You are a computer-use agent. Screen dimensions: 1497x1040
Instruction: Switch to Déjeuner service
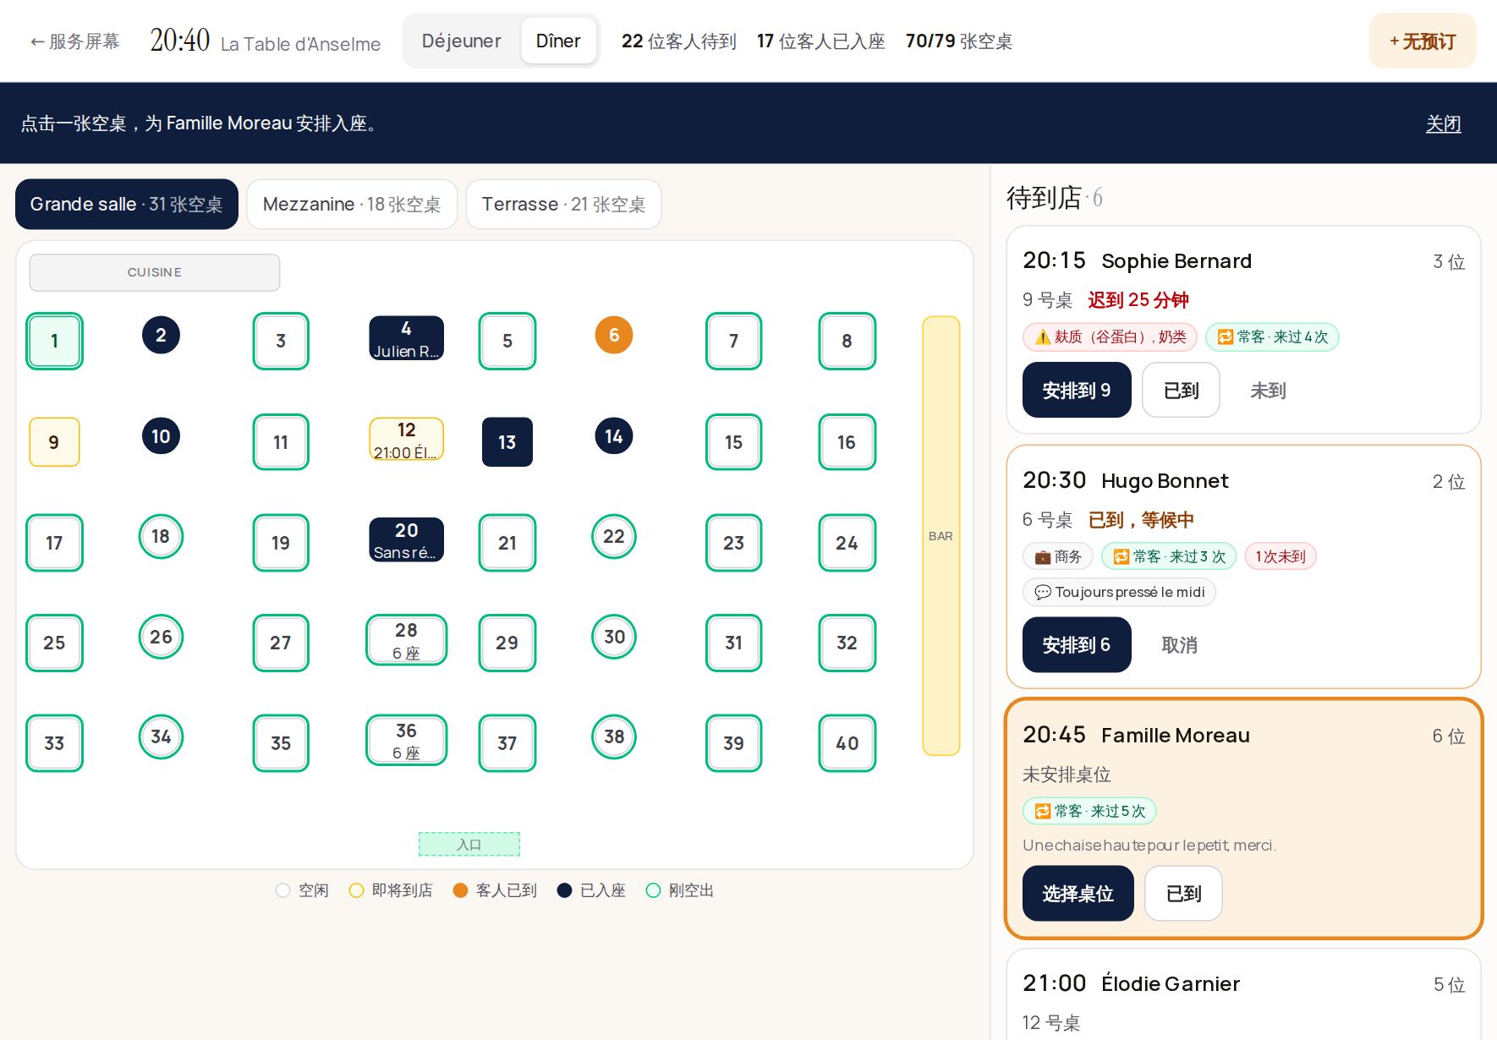(461, 41)
